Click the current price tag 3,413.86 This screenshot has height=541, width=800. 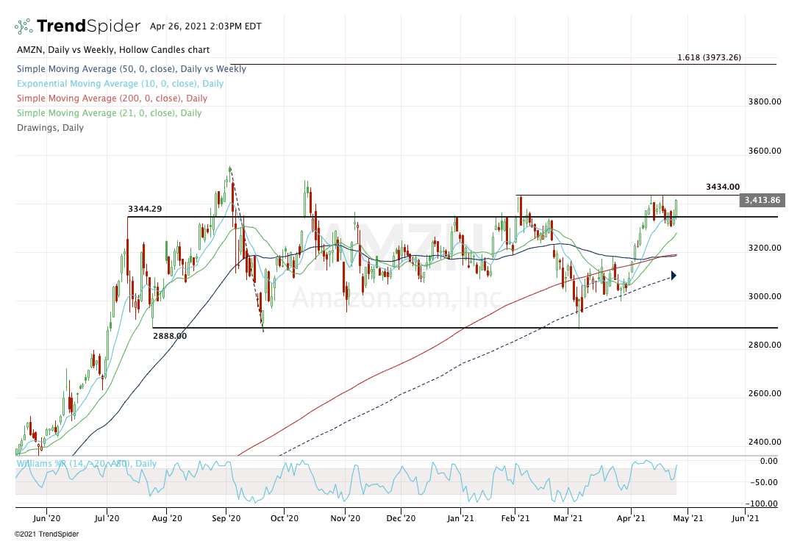762,200
